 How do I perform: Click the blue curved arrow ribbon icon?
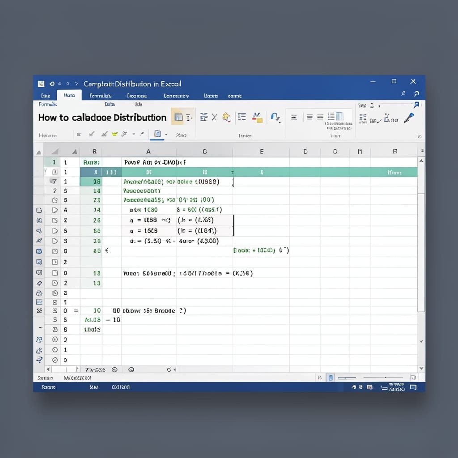pyautogui.click(x=275, y=117)
